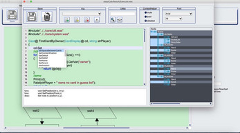The height and width of the screenshot is (133, 240).
Task: Select the Scene root label
Action: pyautogui.click(x=160, y=32)
